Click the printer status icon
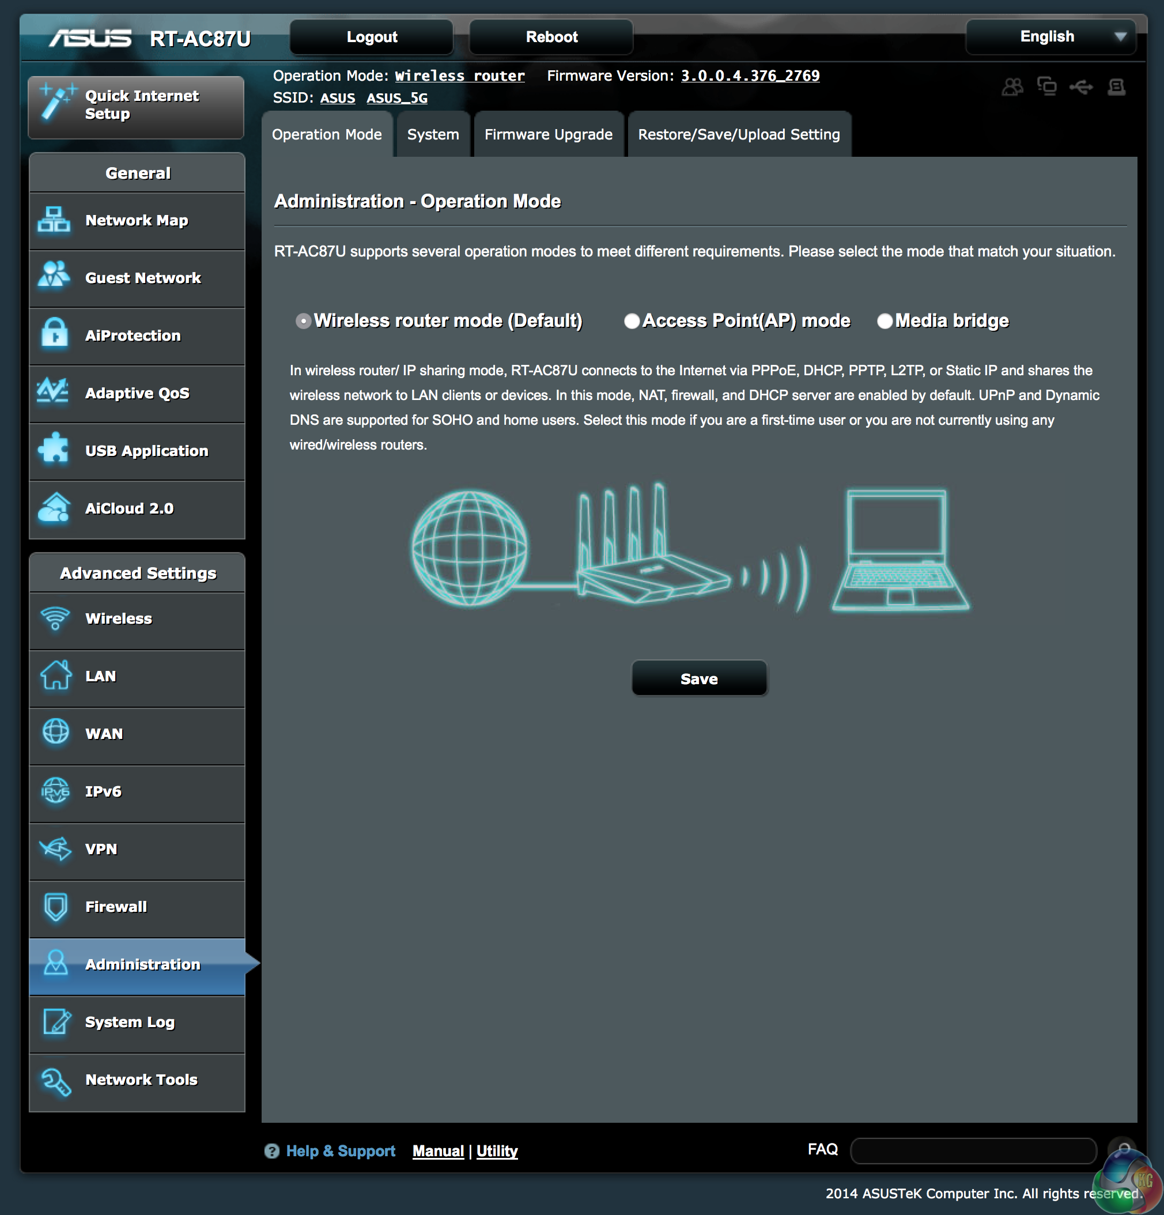Image resolution: width=1164 pixels, height=1215 pixels. [1116, 87]
